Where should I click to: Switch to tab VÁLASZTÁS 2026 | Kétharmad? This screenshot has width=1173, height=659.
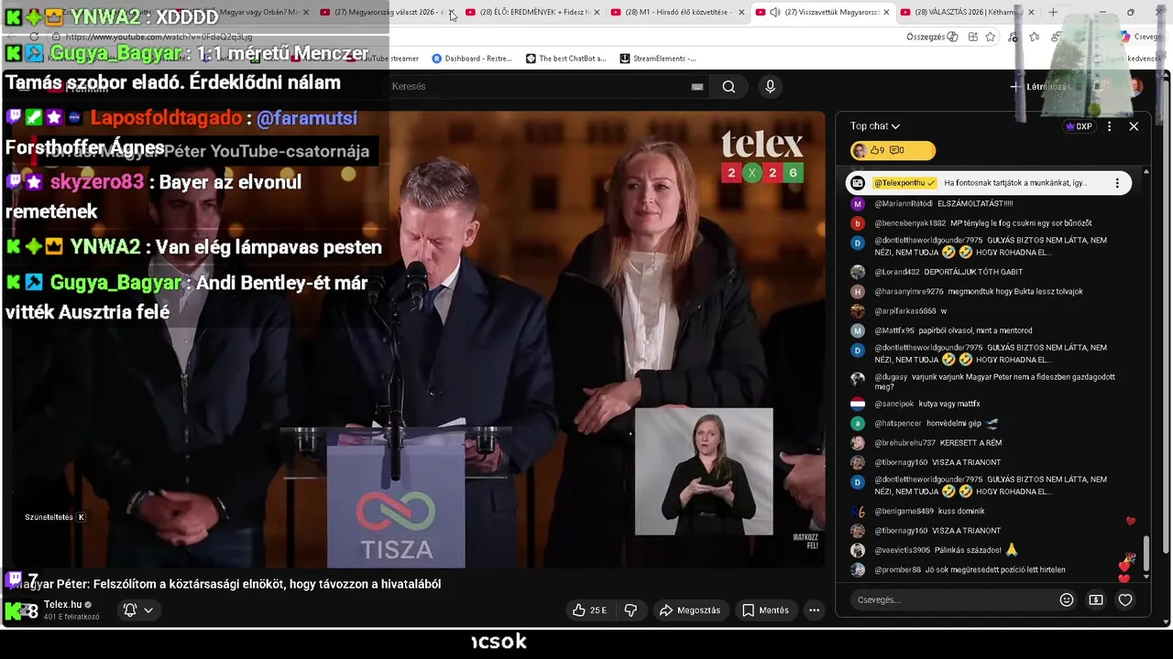pos(966,12)
